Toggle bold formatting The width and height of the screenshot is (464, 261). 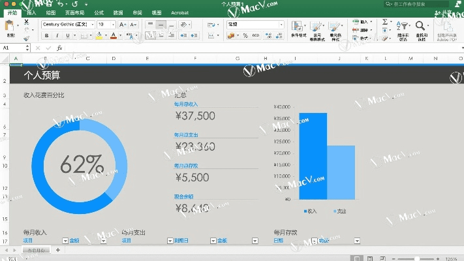point(45,35)
